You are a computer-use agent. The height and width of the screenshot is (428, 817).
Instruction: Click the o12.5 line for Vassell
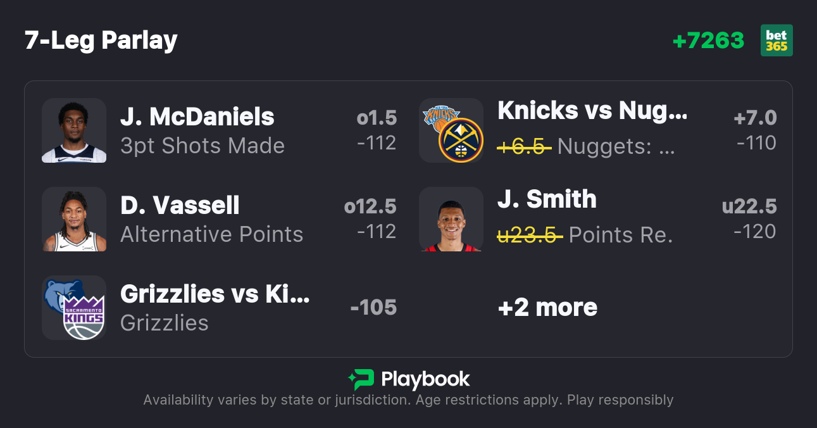point(370,206)
